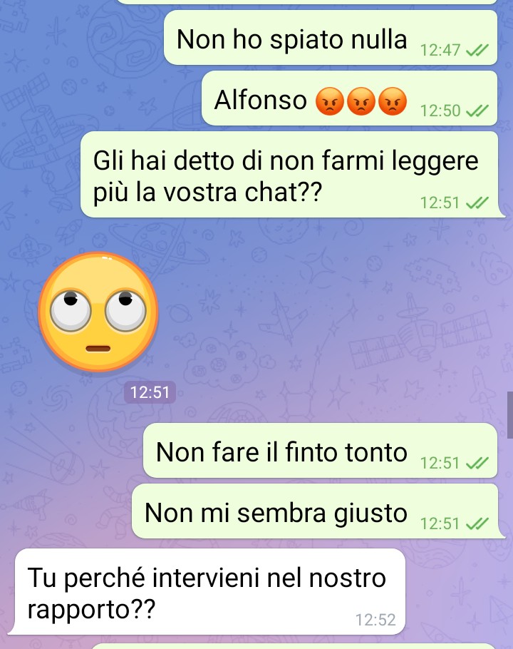Click the 12:50 timestamp on Alfonso message
The height and width of the screenshot is (649, 513).
click(440, 111)
